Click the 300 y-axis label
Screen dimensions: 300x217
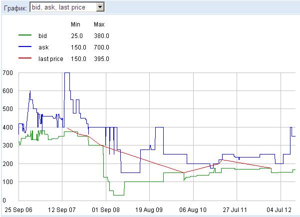[x=8, y=145]
